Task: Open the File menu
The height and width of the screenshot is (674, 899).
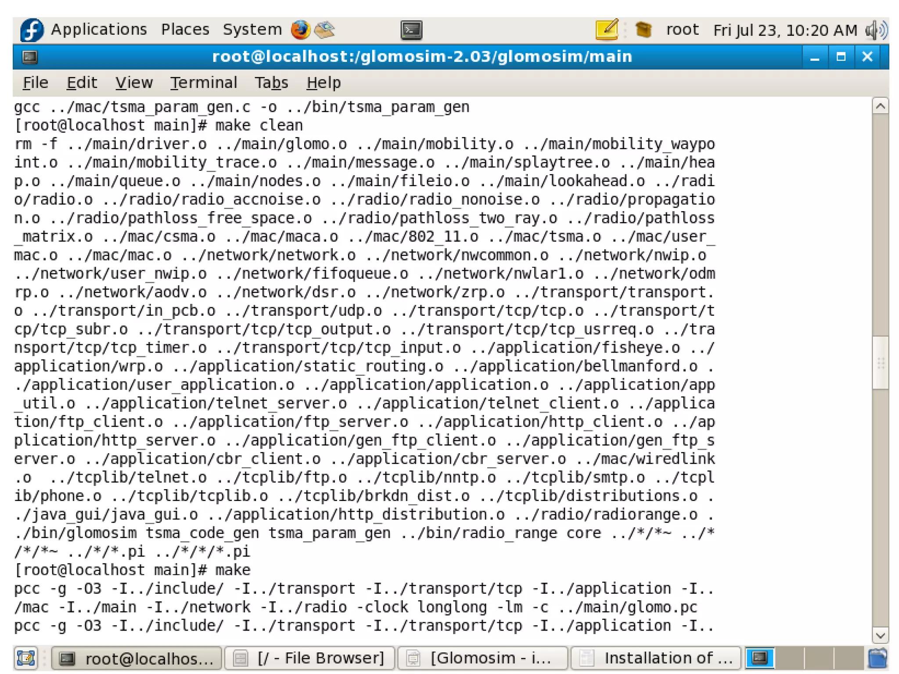Action: pyautogui.click(x=35, y=83)
